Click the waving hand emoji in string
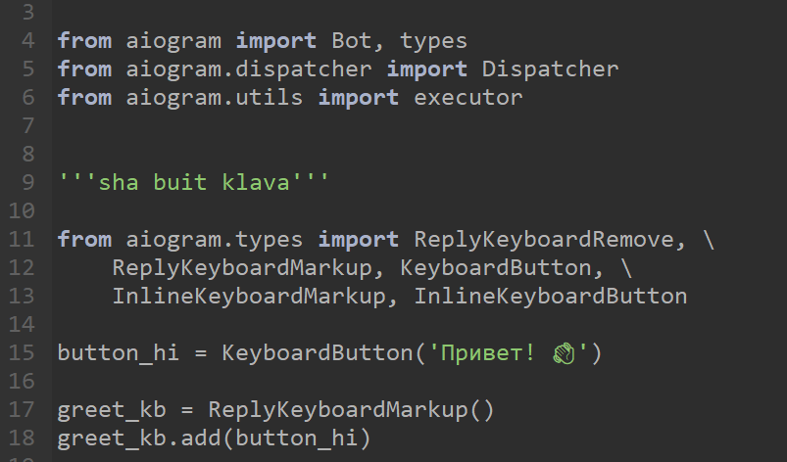The width and height of the screenshot is (787, 462). point(564,353)
